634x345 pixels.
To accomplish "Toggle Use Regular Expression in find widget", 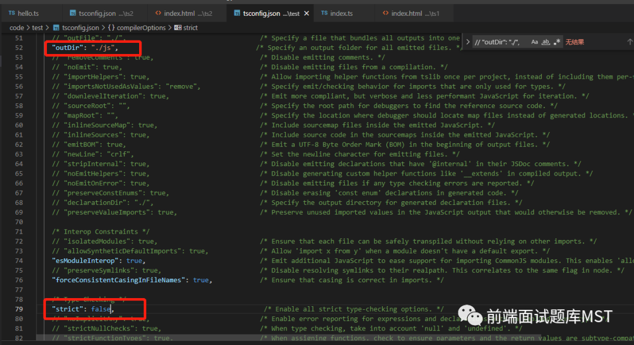I will pyautogui.click(x=556, y=42).
